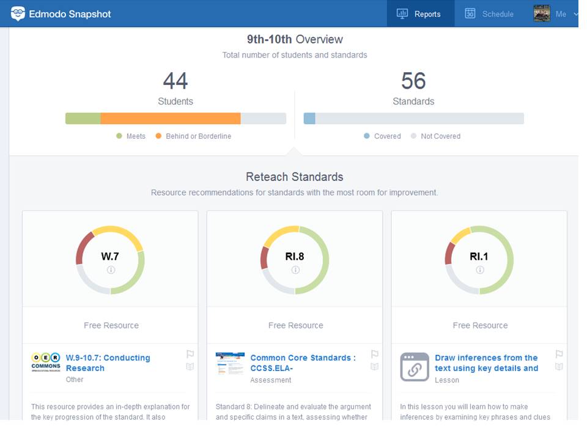Click the OER Commons logo
The height and width of the screenshot is (440, 587).
(46, 362)
